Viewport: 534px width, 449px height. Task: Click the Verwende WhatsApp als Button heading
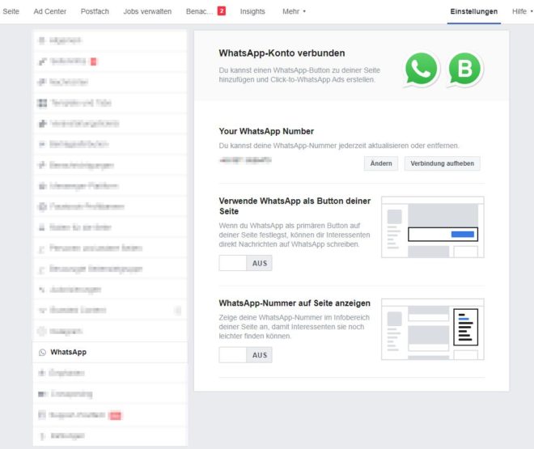295,206
